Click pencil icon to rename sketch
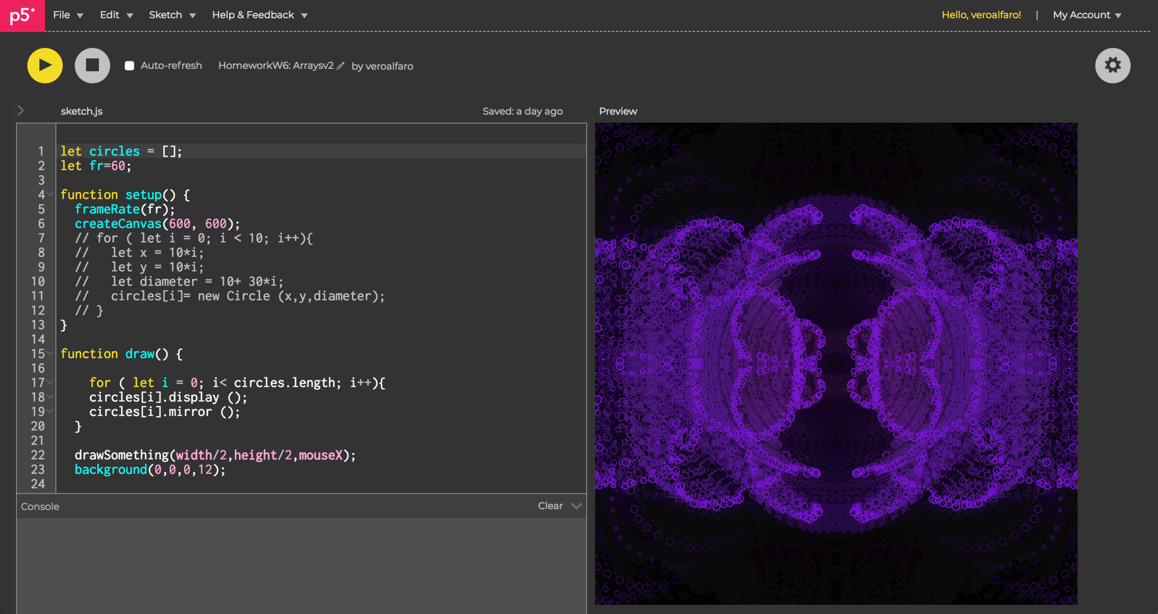 [340, 66]
